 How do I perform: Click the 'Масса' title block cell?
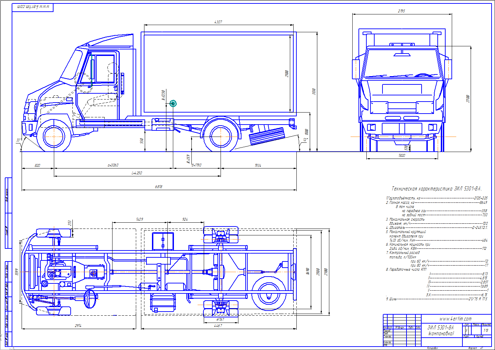[476, 324]
